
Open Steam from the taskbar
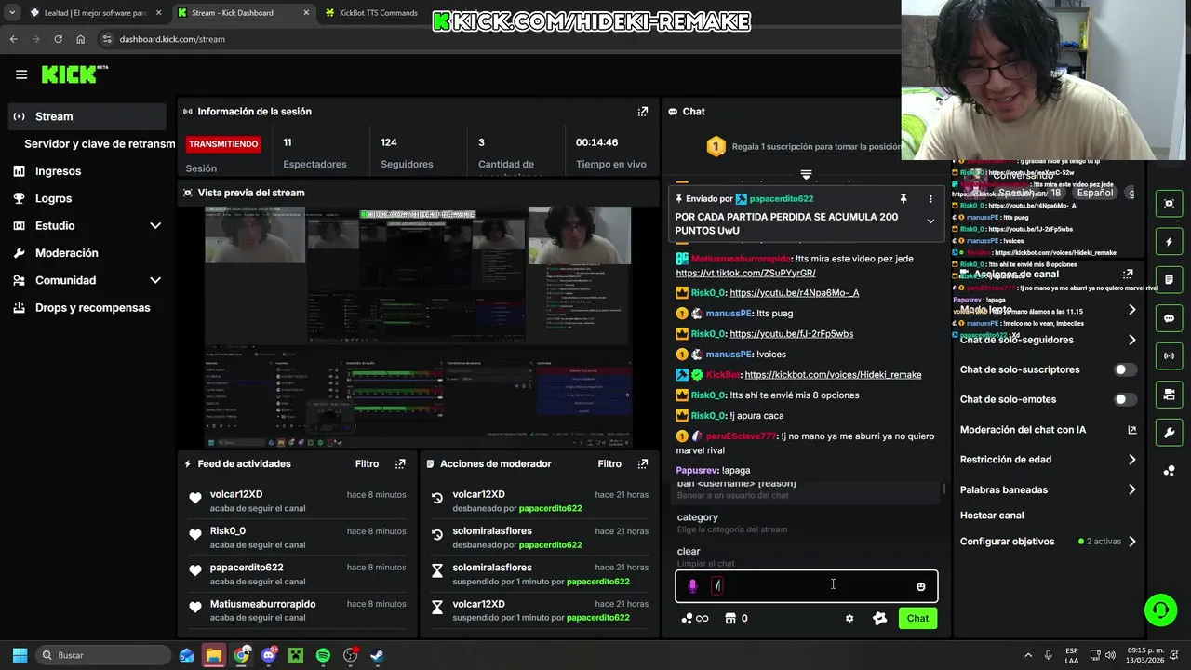coord(377,655)
